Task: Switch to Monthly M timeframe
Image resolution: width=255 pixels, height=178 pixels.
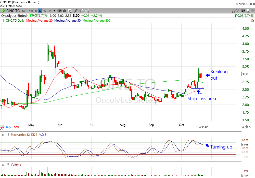Action: click(50, 11)
